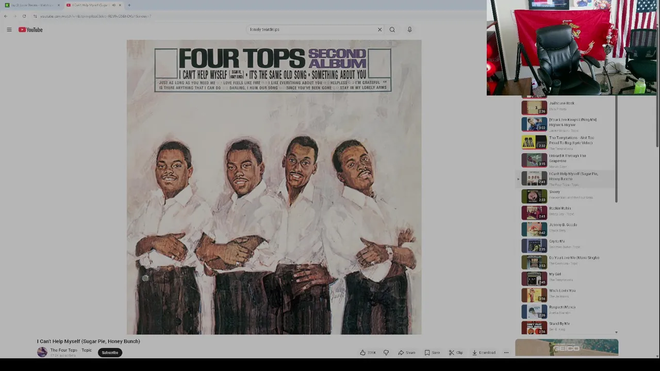Reload the page with refresh icon
Screen dimensions: 660x371
[x=24, y=16]
